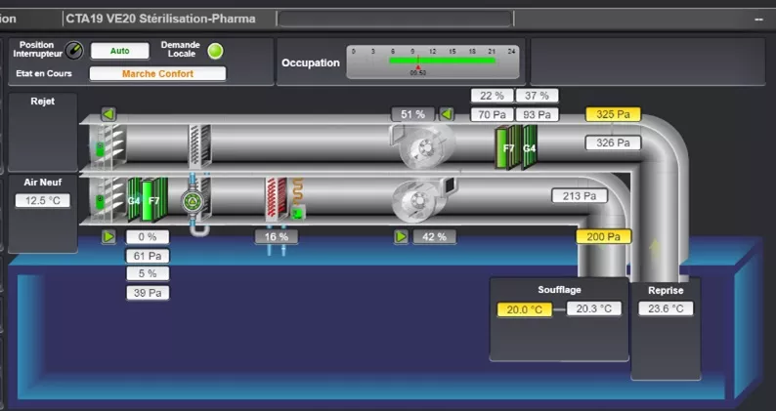Click the upper duct heat recovery exchanger
The image size is (776, 411).
pyautogui.click(x=200, y=144)
